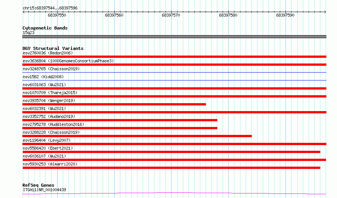This screenshot has width=337, height=198.
Task: Click the red bar under nsv5930253
Action: click(x=171, y=168)
